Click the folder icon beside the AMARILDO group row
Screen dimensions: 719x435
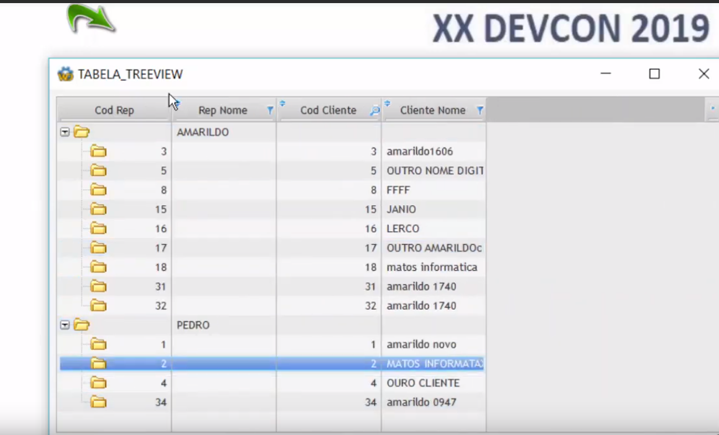(x=82, y=131)
